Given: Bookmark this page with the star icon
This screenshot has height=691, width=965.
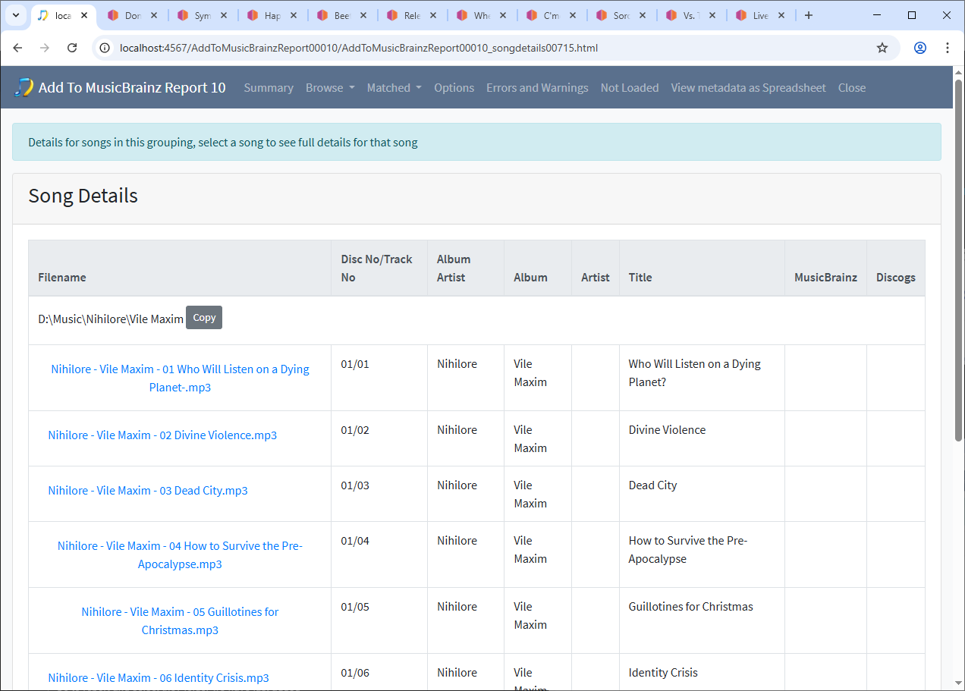Looking at the screenshot, I should pyautogui.click(x=882, y=48).
